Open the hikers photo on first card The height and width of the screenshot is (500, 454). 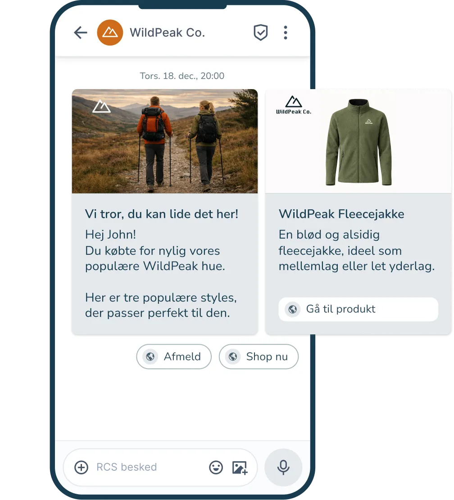(165, 141)
